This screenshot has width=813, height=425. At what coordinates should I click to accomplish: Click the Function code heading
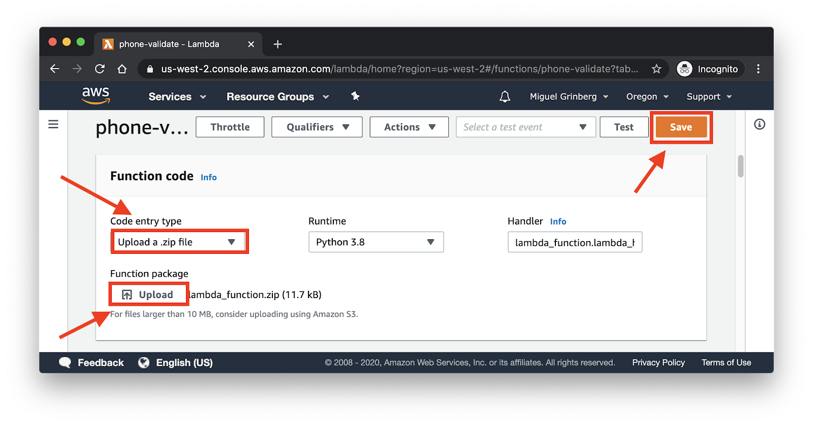pyautogui.click(x=152, y=176)
